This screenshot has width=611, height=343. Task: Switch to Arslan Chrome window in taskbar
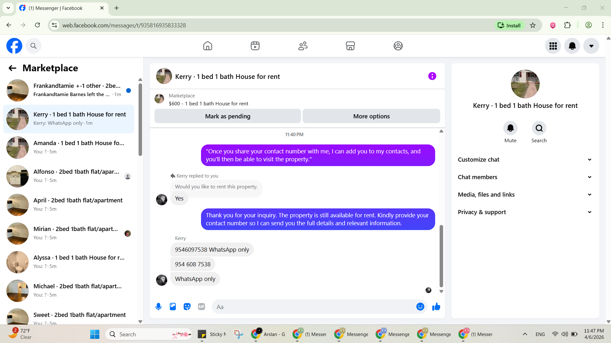point(268,334)
